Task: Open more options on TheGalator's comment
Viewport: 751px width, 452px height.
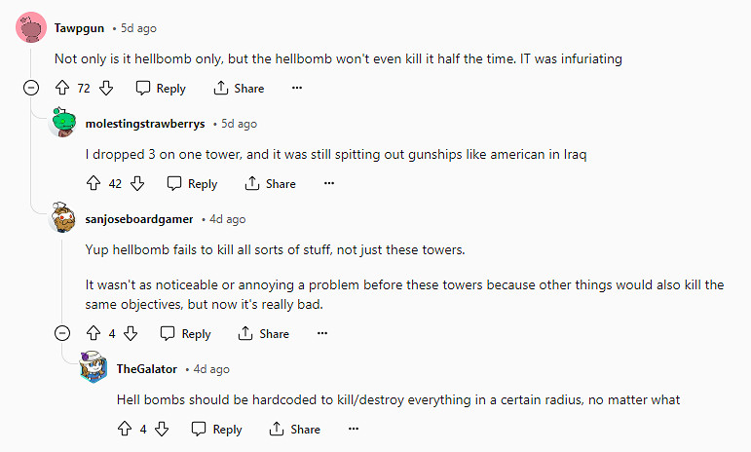Action: tap(353, 429)
